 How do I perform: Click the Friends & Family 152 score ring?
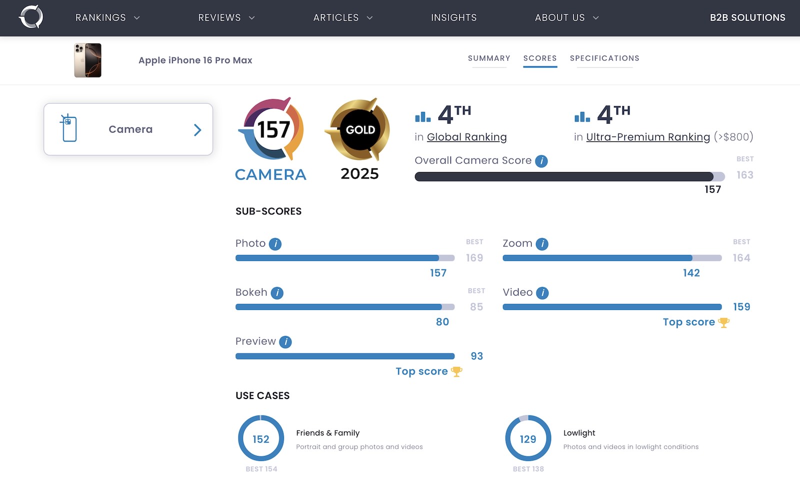261,438
